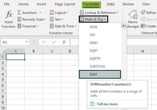Click the Define Name tag icon
This screenshot has height=110, width=157.
(143, 12)
